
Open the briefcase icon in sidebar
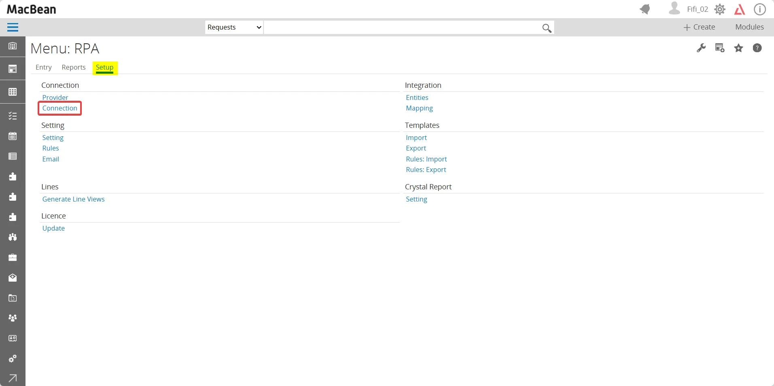[13, 257]
